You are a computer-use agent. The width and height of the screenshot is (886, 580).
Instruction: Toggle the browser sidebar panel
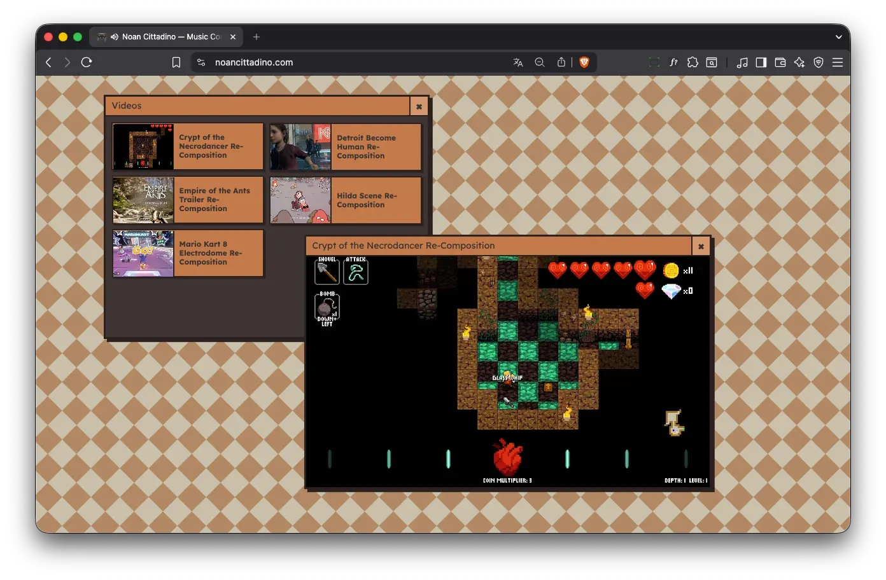[761, 62]
